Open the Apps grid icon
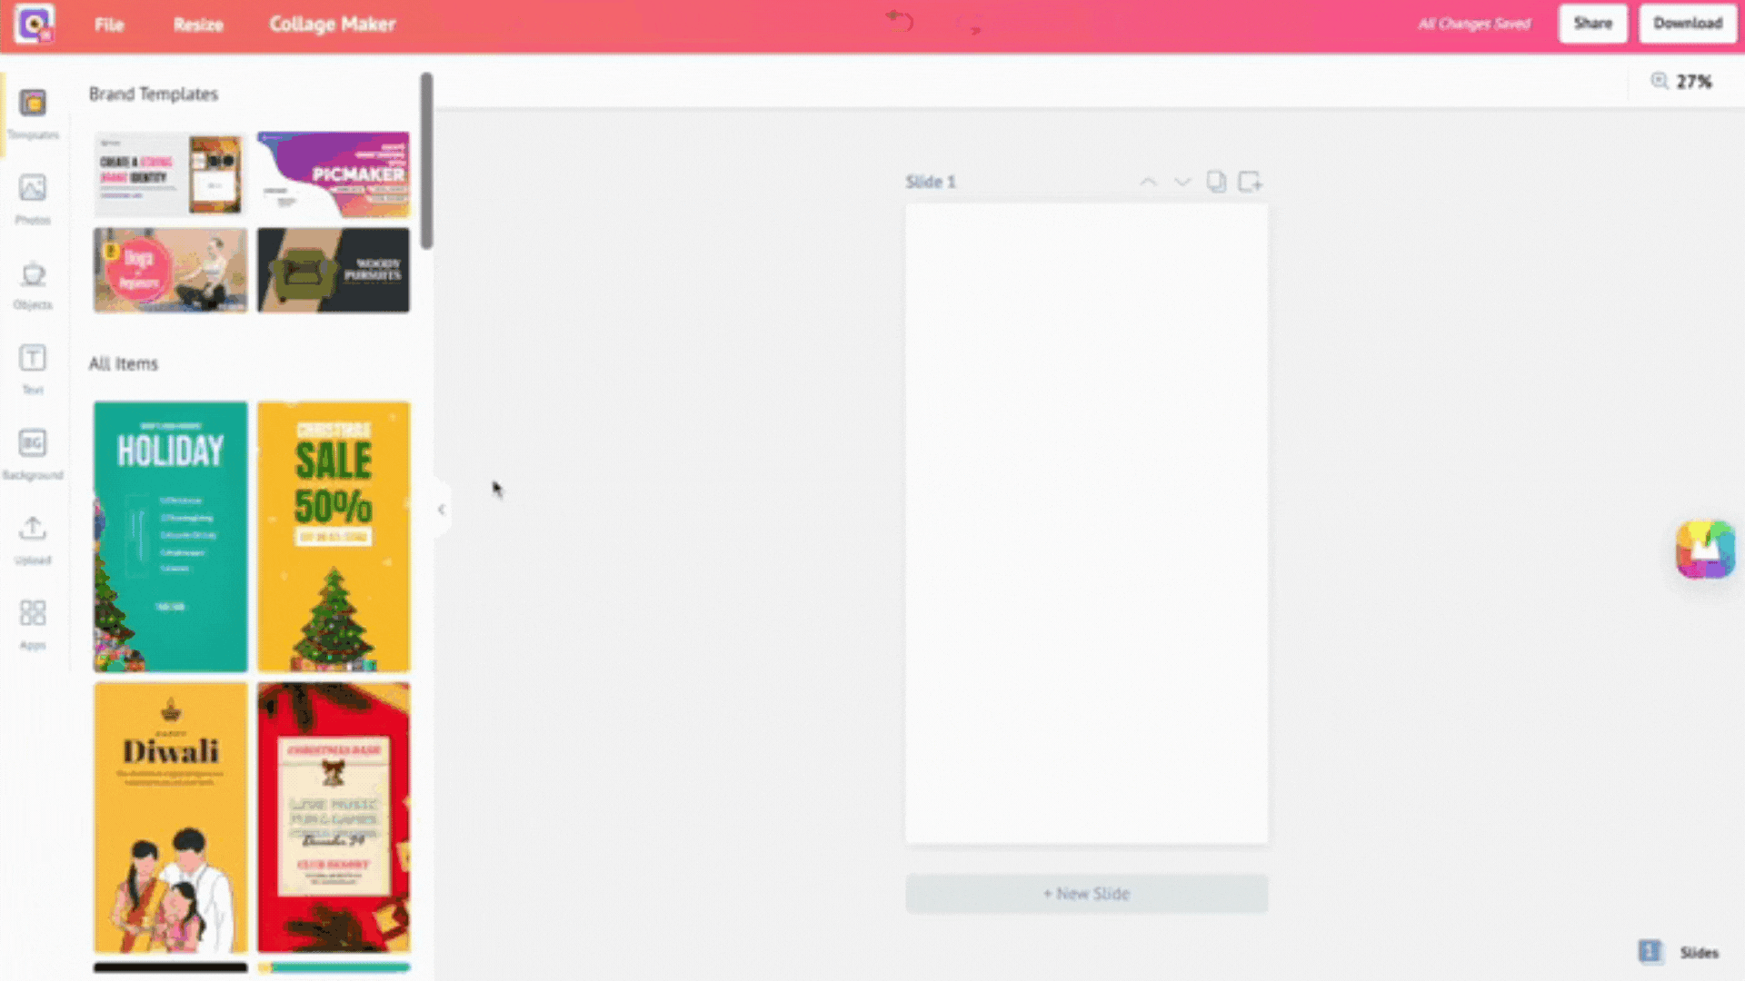This screenshot has width=1745, height=981. pos(33,623)
